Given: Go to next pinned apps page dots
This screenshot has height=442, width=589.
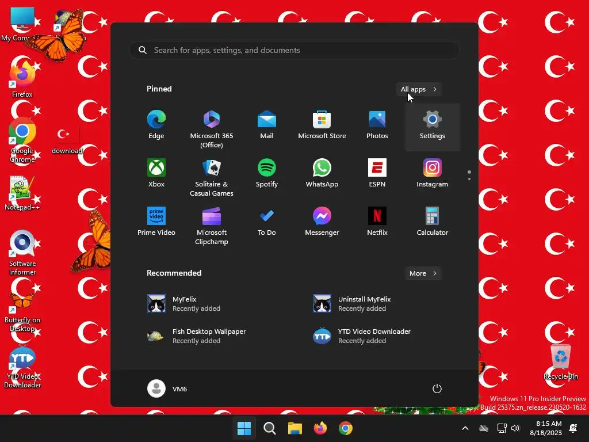Looking at the screenshot, I should pos(469,176).
